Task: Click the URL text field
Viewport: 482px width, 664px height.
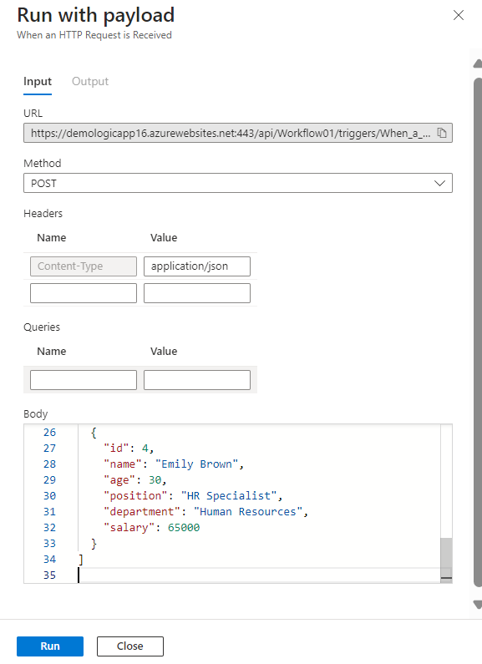Action: pos(238,133)
